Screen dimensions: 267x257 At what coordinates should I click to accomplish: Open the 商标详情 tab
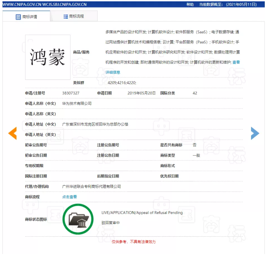(x=26, y=16)
